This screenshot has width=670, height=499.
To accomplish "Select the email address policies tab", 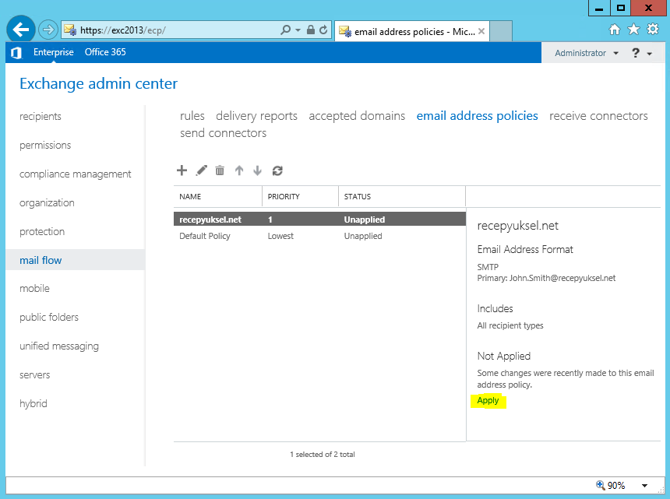I will (x=478, y=116).
